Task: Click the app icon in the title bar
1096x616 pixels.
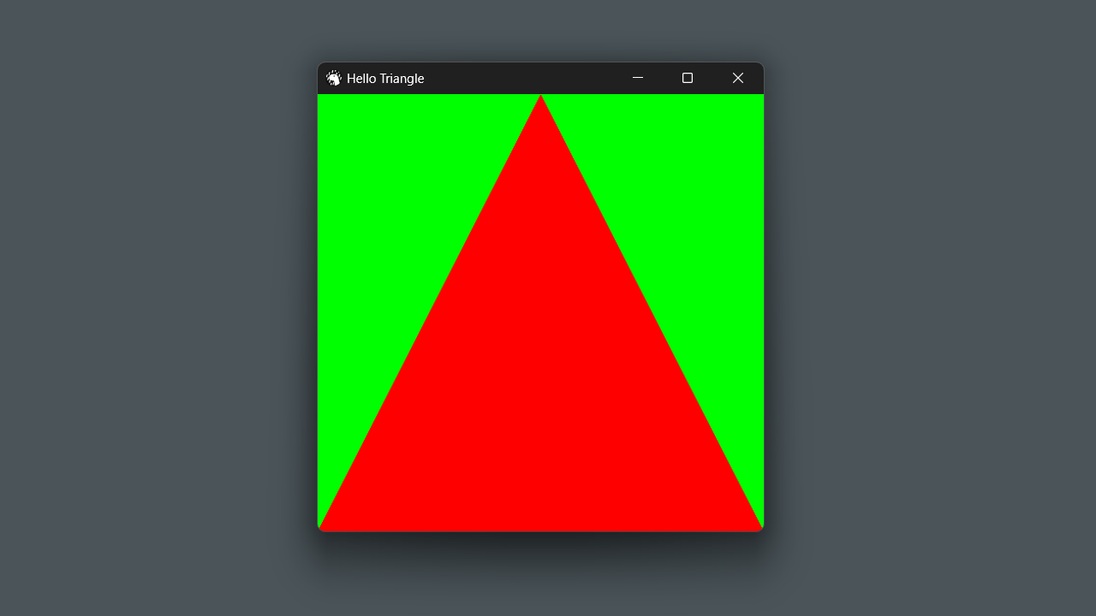Action: (x=334, y=78)
